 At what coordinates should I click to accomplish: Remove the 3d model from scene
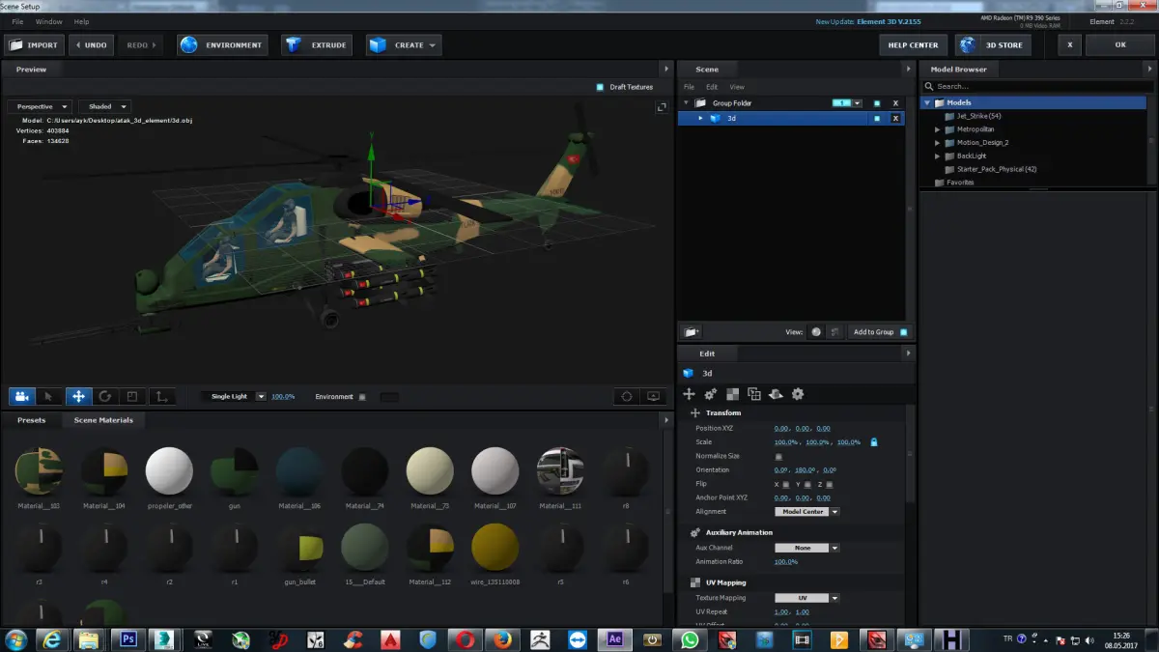pyautogui.click(x=895, y=118)
